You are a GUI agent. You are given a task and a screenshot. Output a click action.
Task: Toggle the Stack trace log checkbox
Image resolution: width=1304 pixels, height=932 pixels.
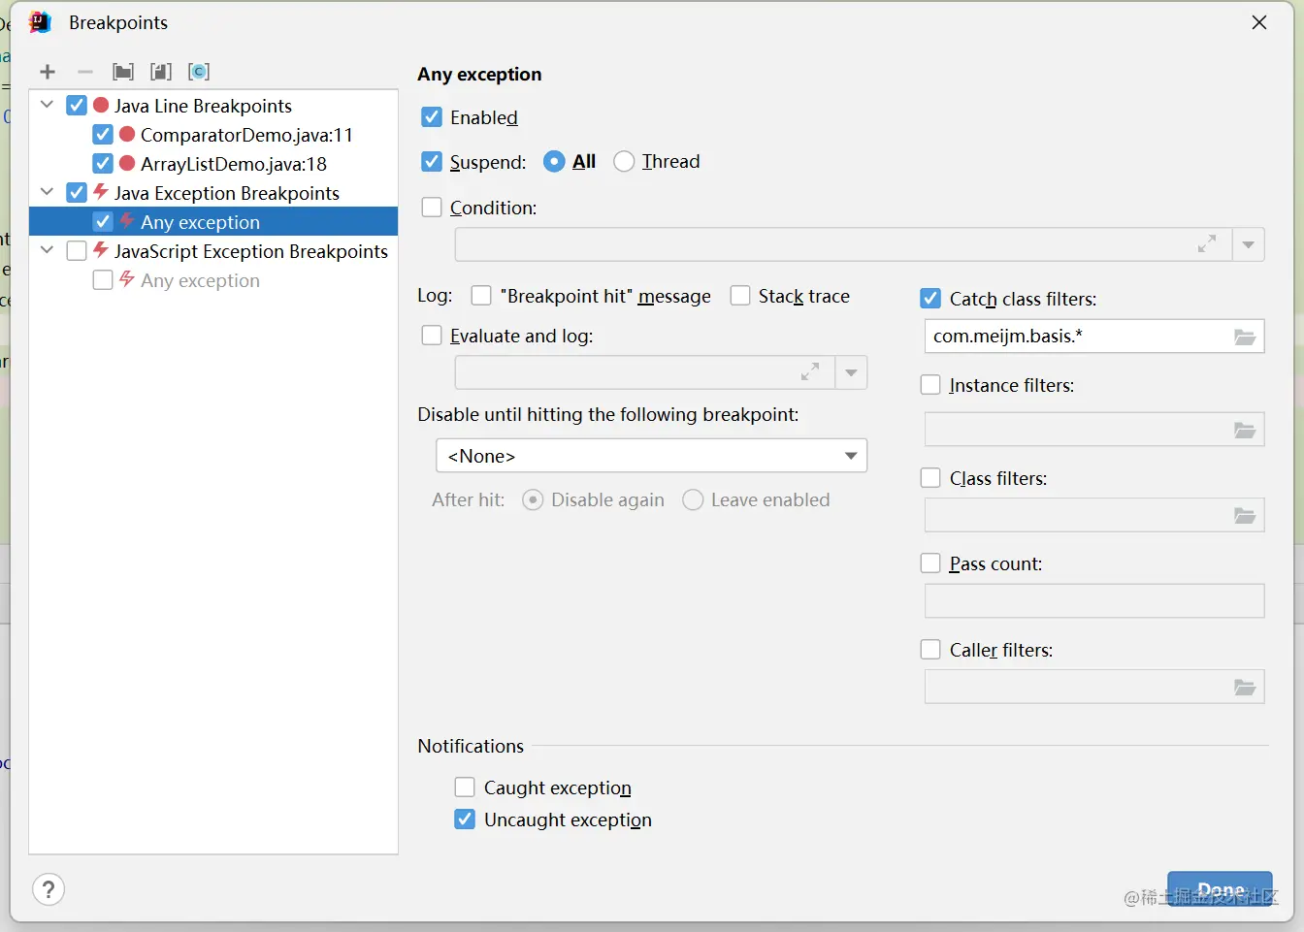740,296
